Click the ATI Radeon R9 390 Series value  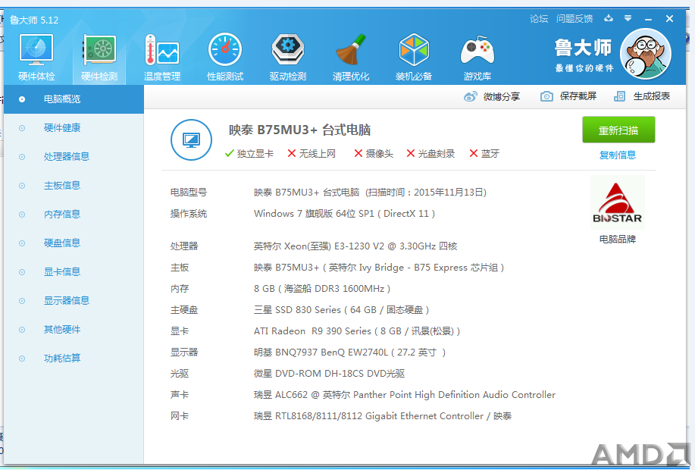(357, 331)
